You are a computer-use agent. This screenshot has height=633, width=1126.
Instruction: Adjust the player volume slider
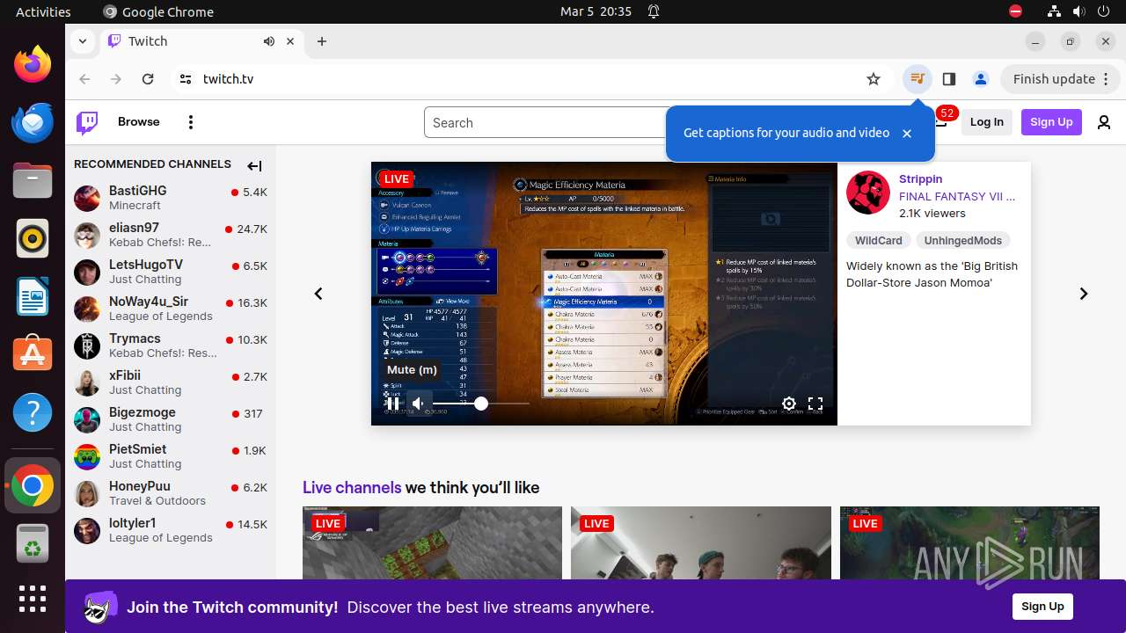coord(481,404)
